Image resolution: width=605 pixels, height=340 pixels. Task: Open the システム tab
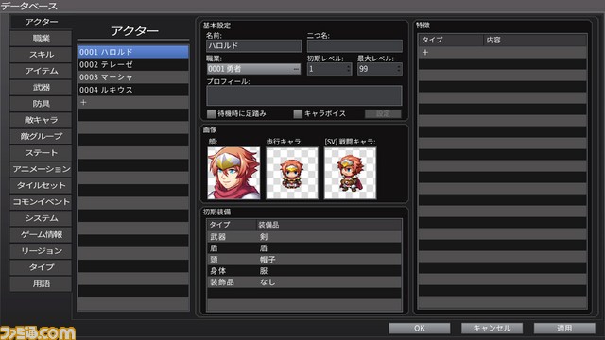click(x=41, y=218)
